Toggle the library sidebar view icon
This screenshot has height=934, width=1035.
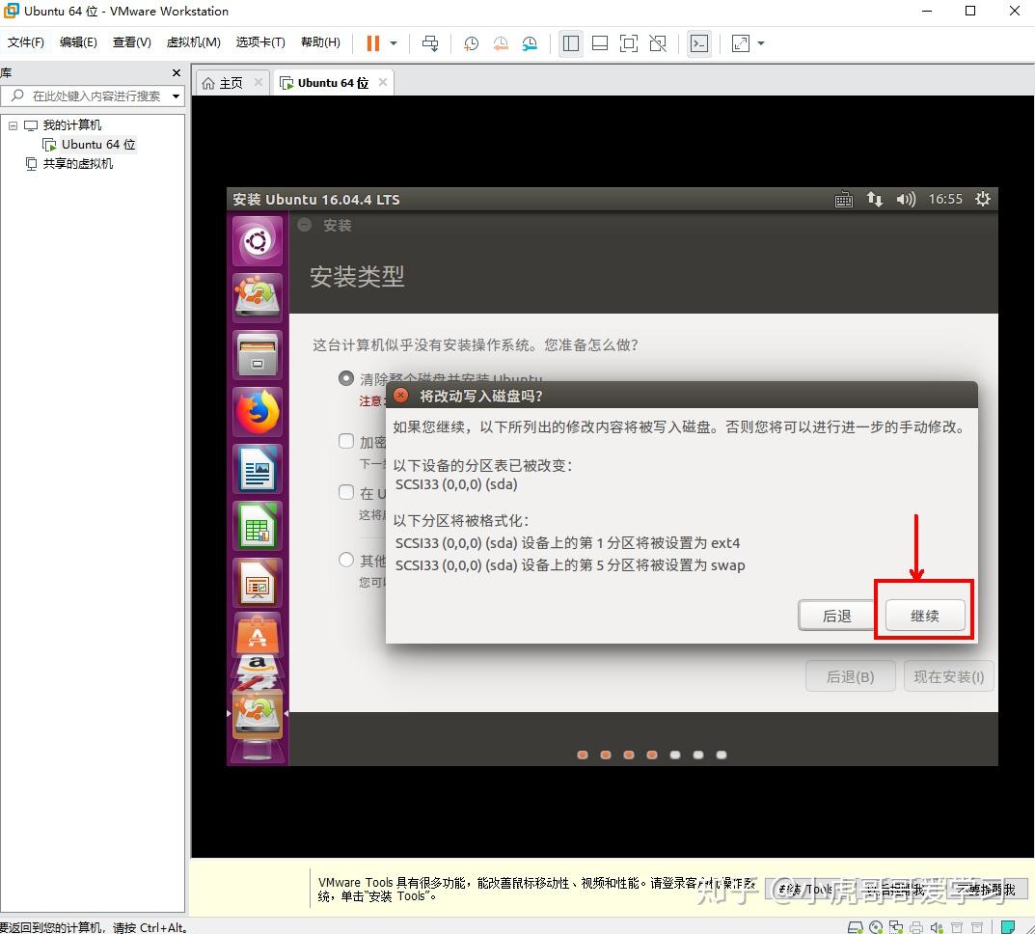[571, 43]
